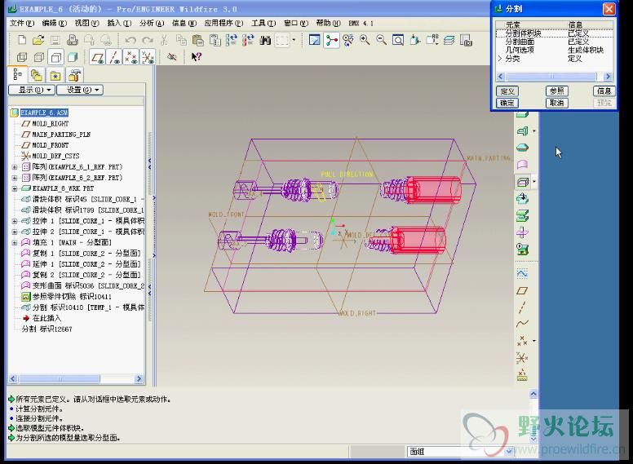Click the context help arrow-question icon

pos(197,57)
